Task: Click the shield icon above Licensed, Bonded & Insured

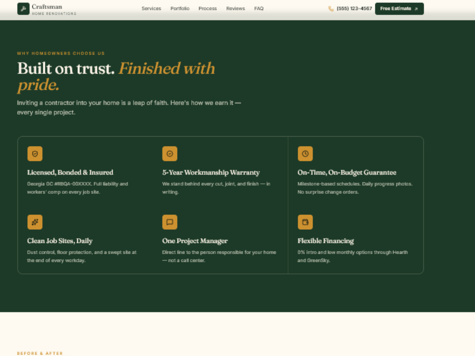Action: (35, 154)
